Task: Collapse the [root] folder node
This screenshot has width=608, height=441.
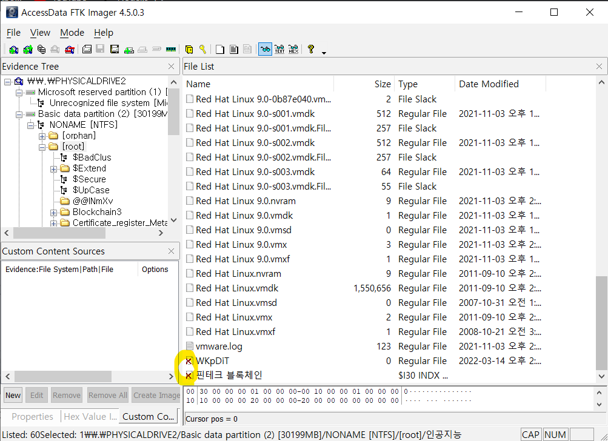Action: pyautogui.click(x=42, y=147)
